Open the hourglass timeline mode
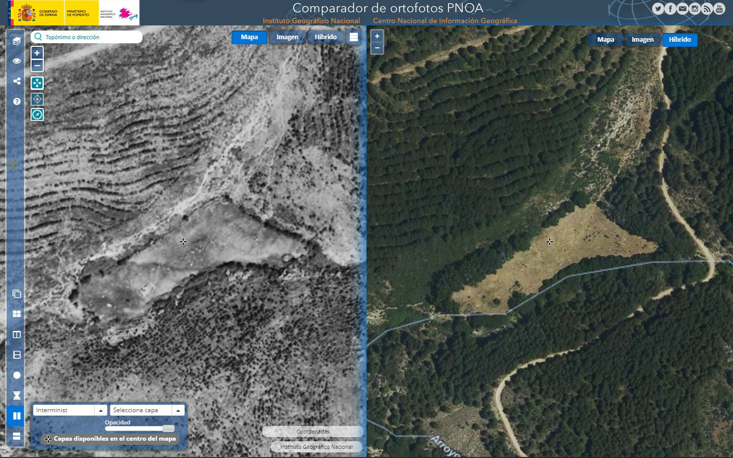Screen dimensions: 733x458 tap(17, 395)
